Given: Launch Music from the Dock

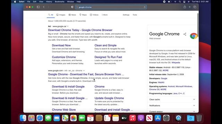Looking at the screenshot, I should tap(133, 118).
